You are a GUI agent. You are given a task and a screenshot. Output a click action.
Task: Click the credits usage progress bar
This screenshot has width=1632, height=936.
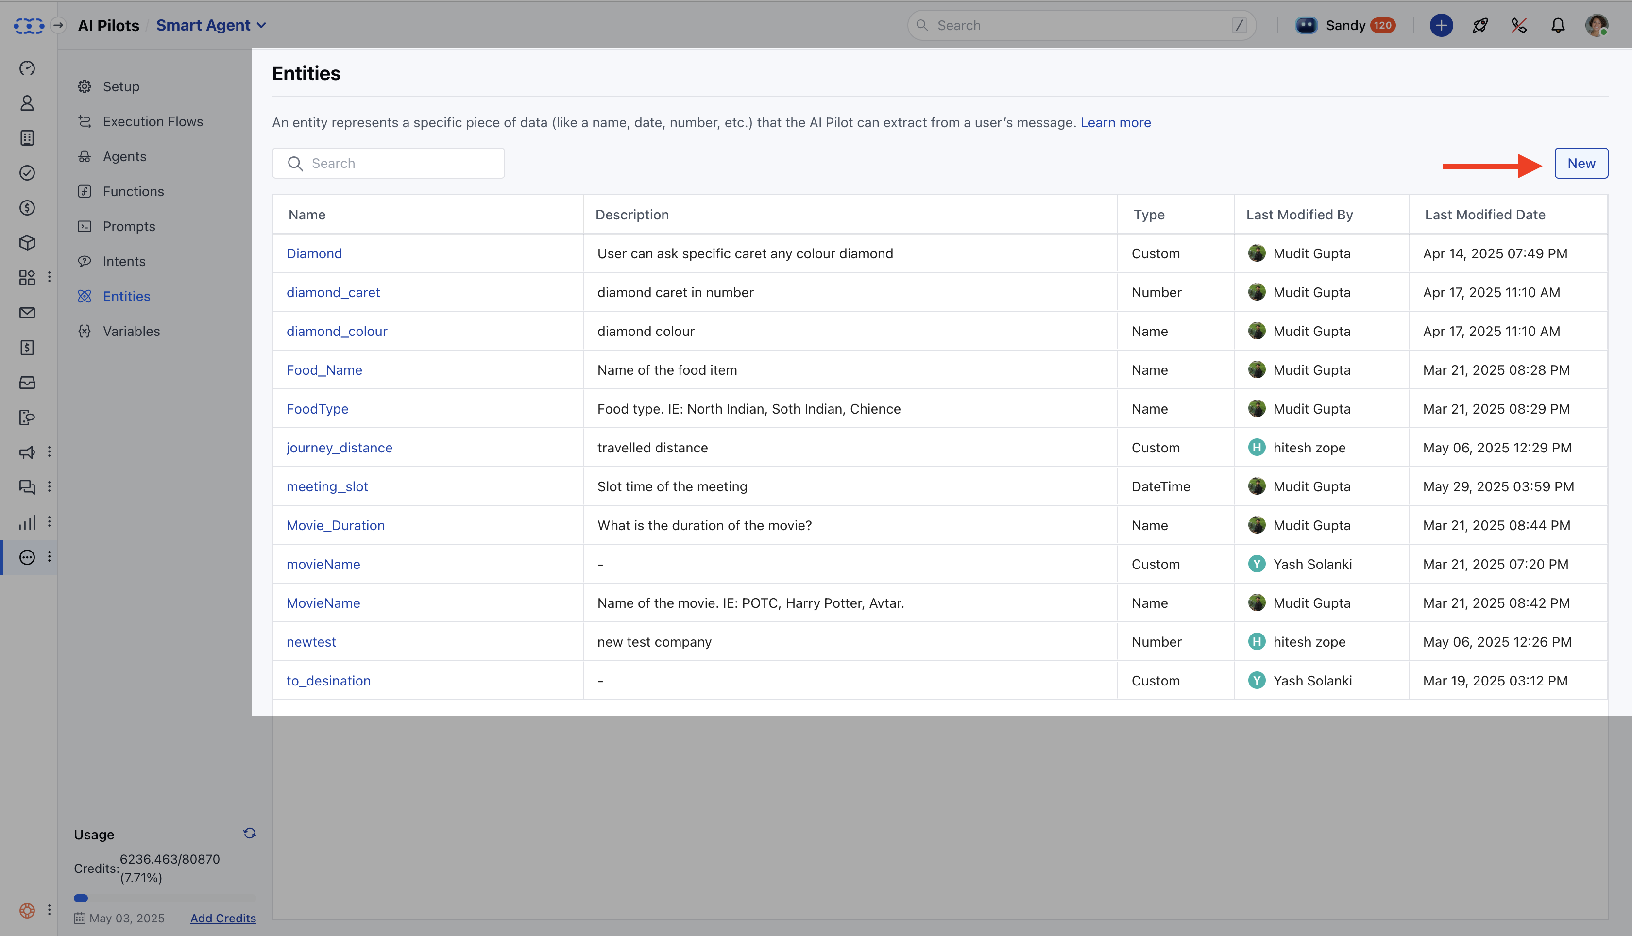pyautogui.click(x=165, y=898)
